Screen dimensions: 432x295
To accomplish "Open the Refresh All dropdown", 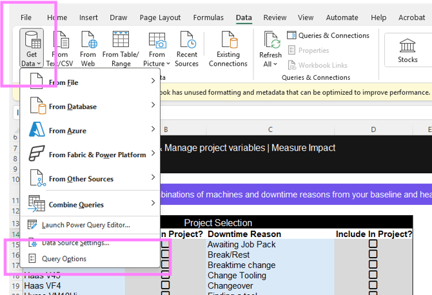I will point(270,64).
